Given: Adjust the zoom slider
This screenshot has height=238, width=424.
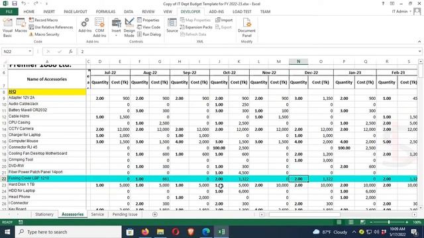Looking at the screenshot, I should 389,222.
